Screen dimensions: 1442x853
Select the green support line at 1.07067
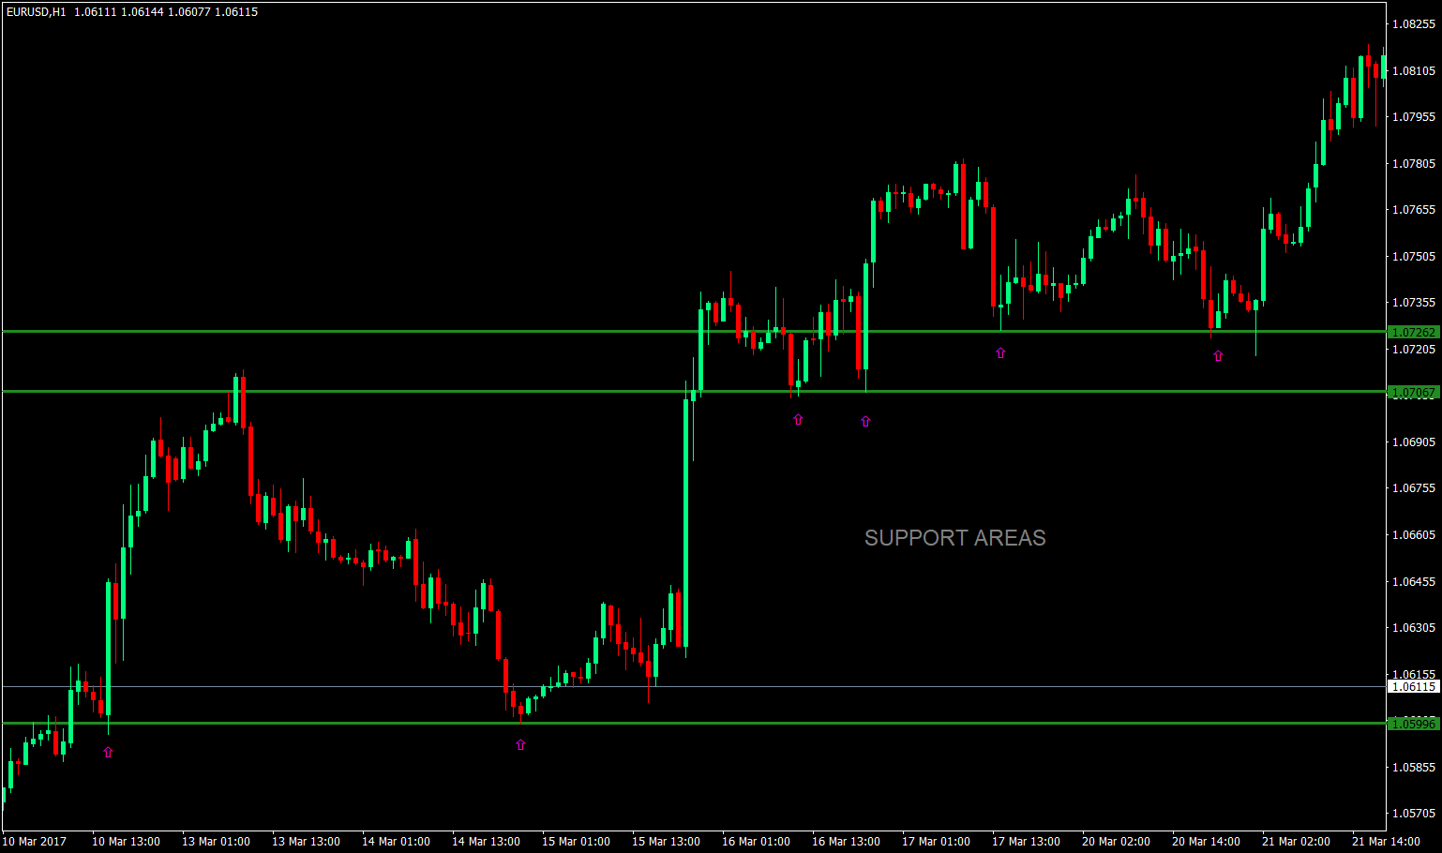point(694,391)
